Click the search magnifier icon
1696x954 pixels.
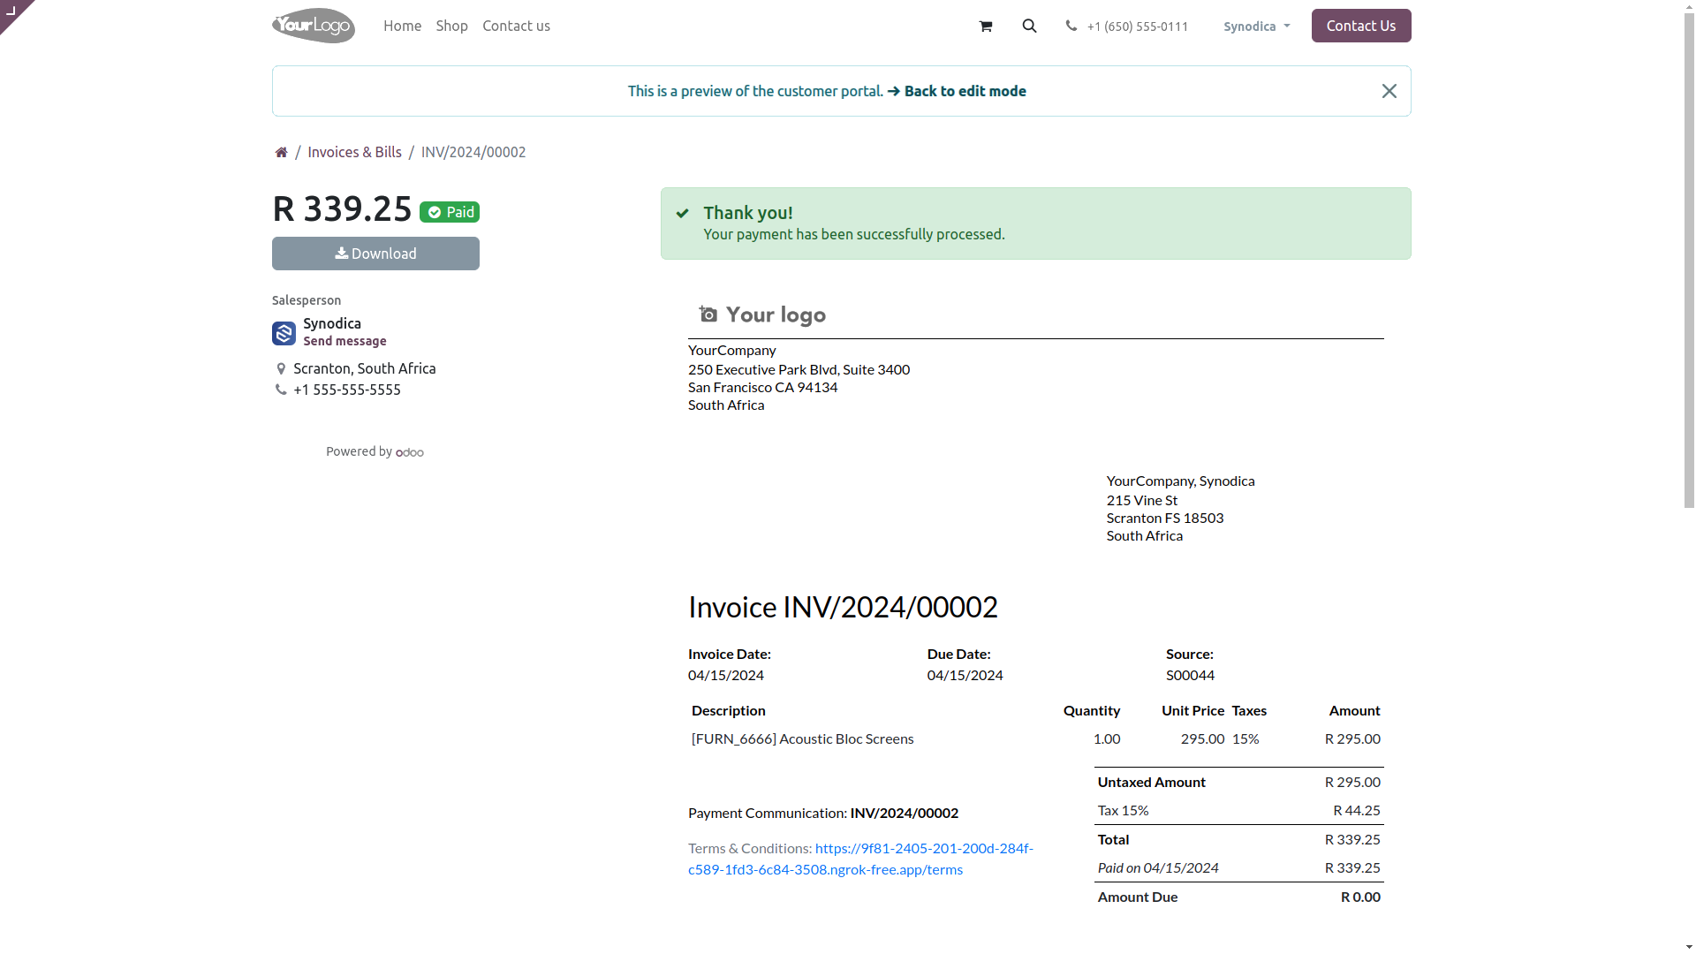point(1030,26)
